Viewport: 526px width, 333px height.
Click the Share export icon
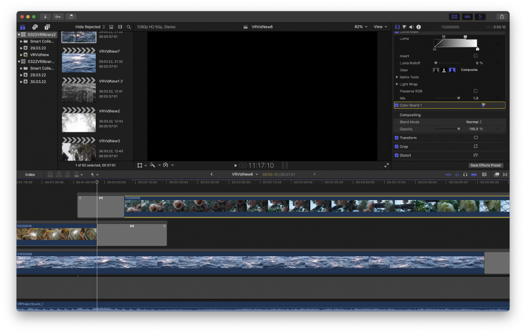point(502,17)
